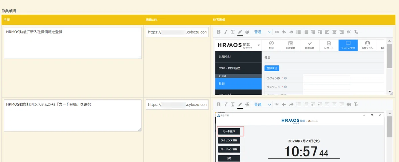The width and height of the screenshot is (399, 162).
Task: Align text left in the first row's editor
Action: click(x=327, y=32)
